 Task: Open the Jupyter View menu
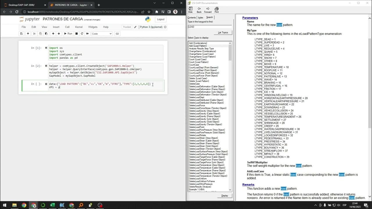44,27
